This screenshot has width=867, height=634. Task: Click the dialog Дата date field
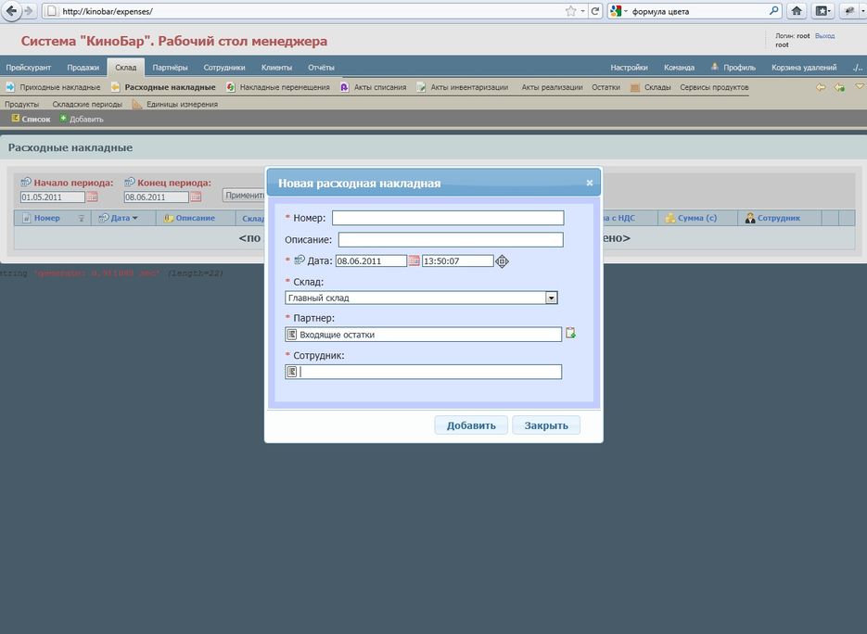371,260
